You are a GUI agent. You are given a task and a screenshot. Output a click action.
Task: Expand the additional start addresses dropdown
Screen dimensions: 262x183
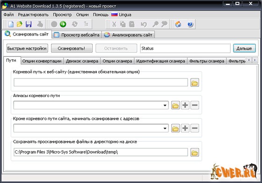pos(165,128)
